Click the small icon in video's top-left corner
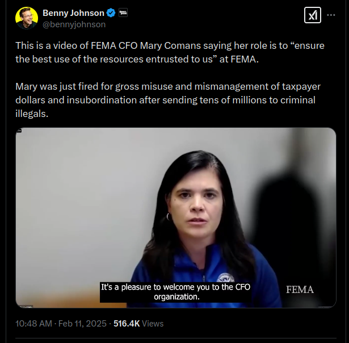Viewport: 349px width, 343px height. point(19,131)
